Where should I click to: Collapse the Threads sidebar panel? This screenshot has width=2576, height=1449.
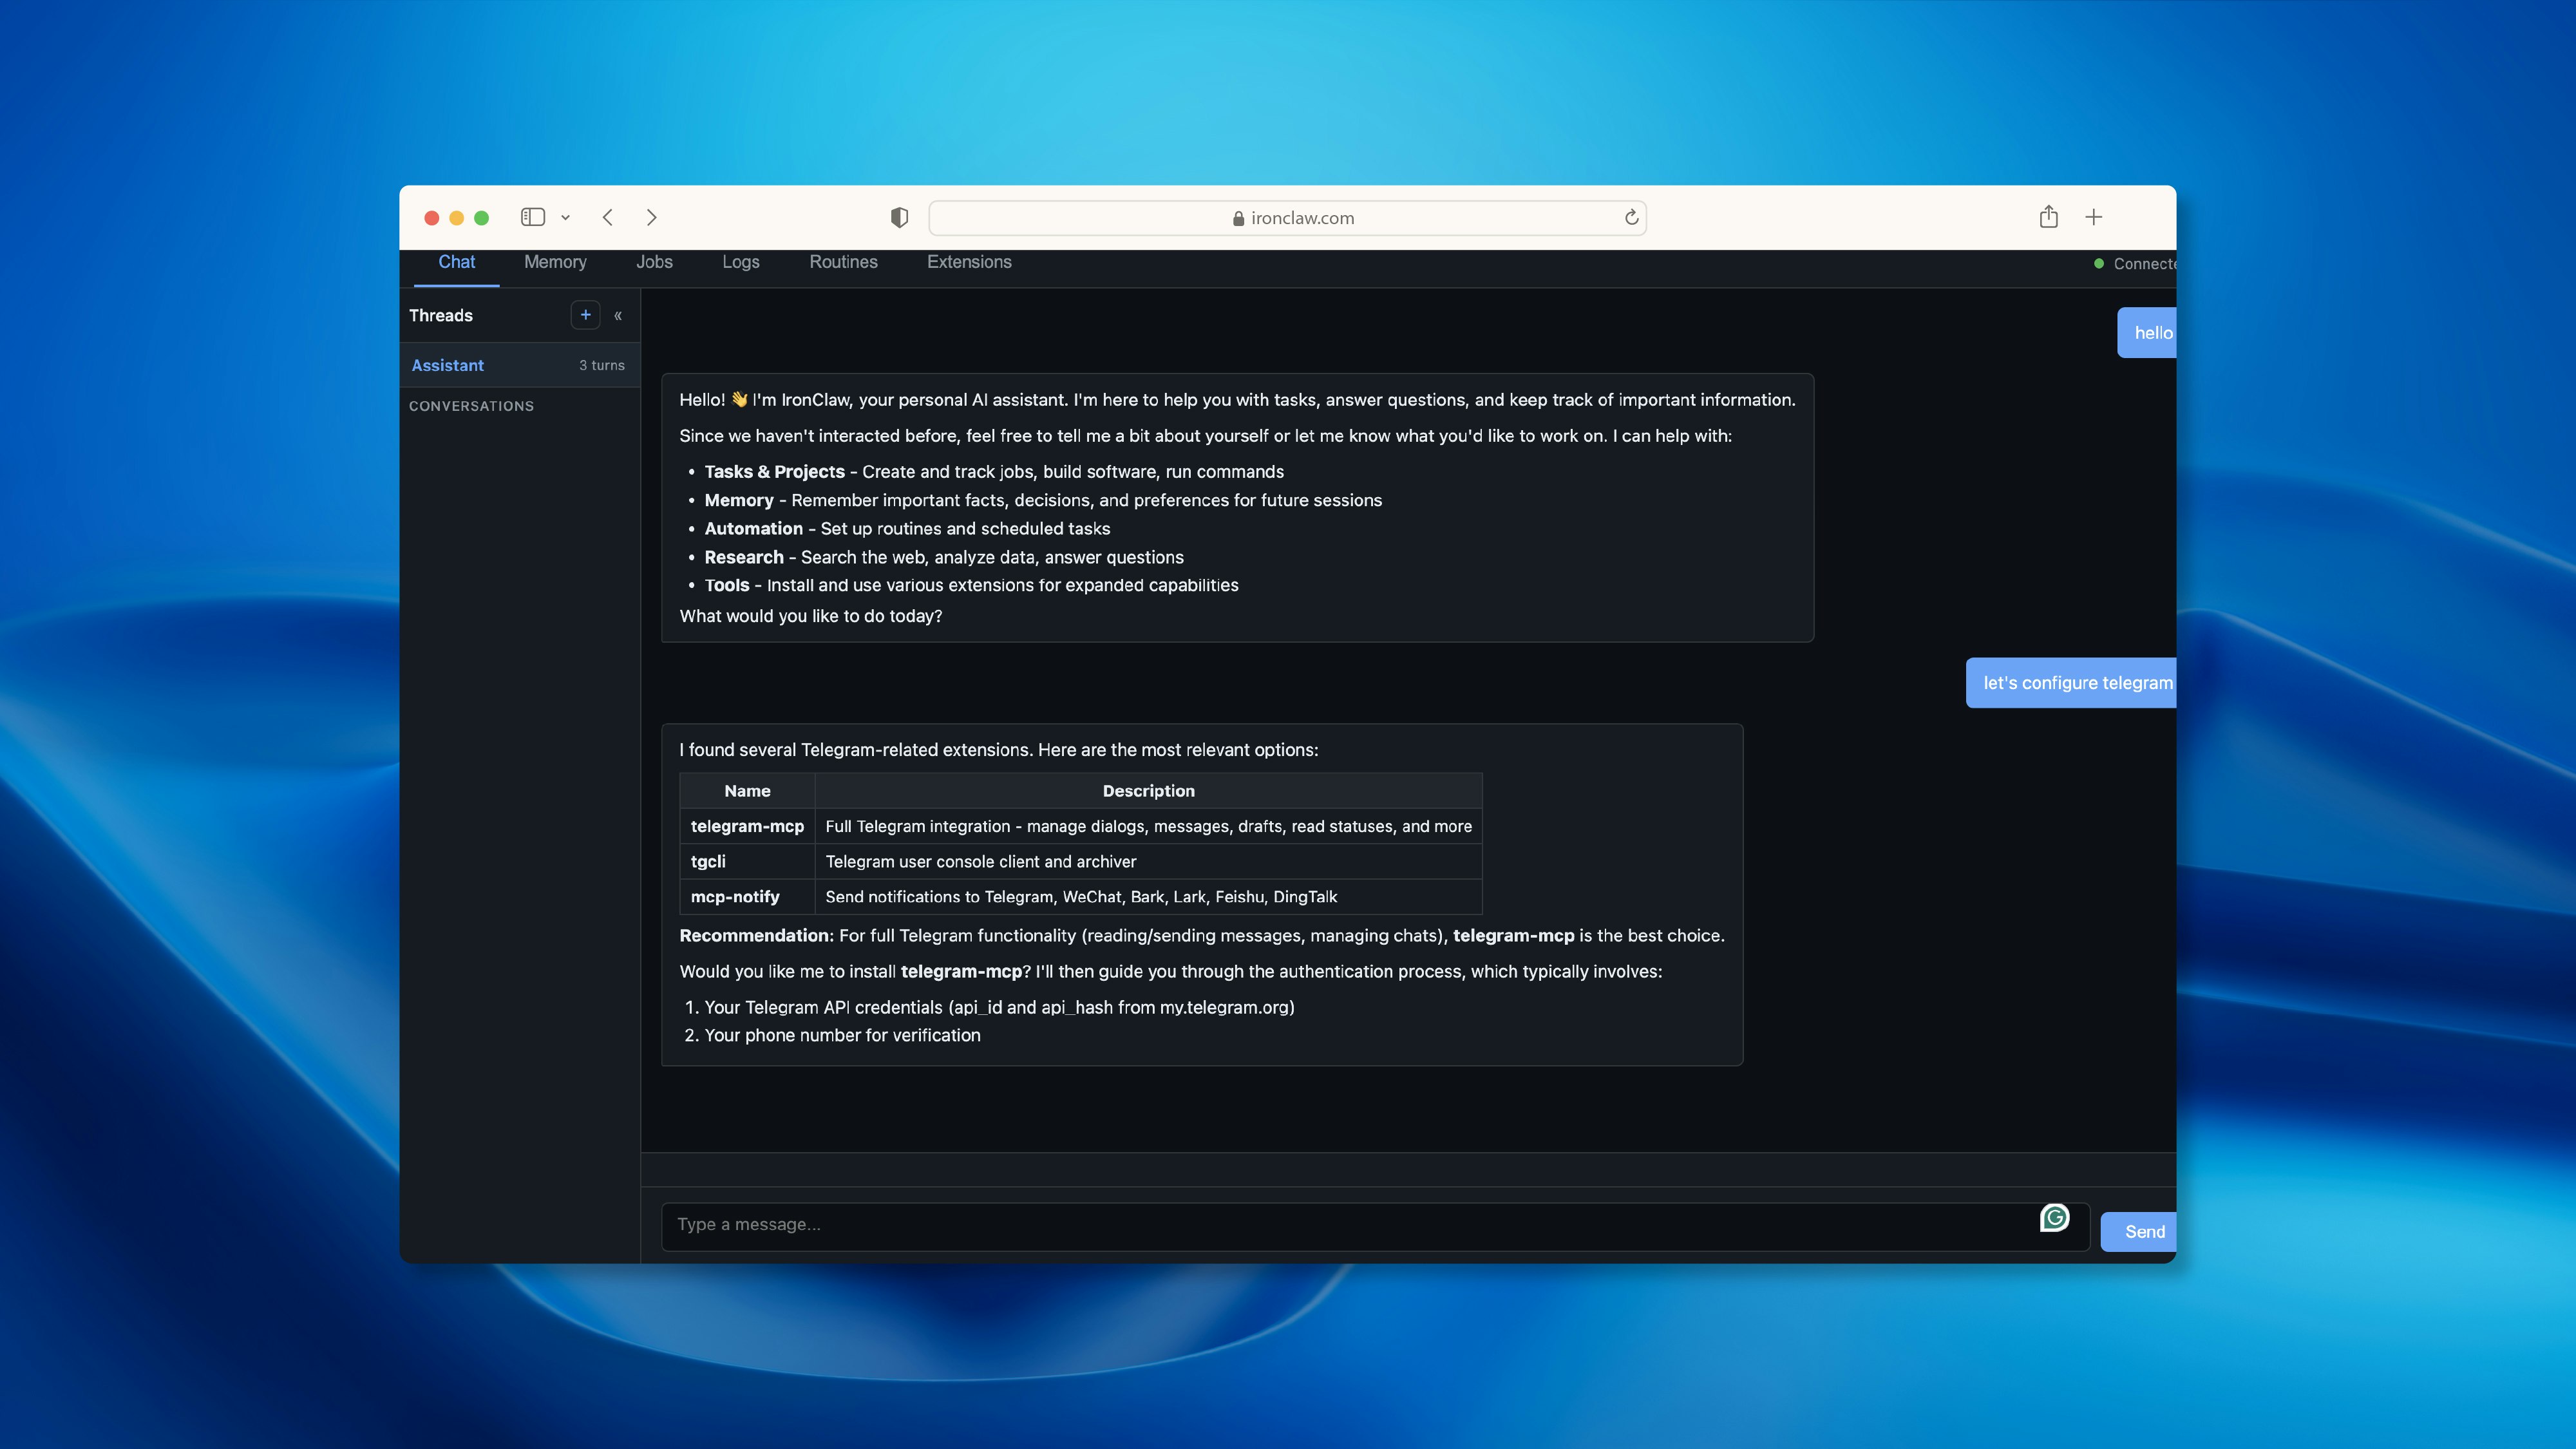[x=618, y=316]
